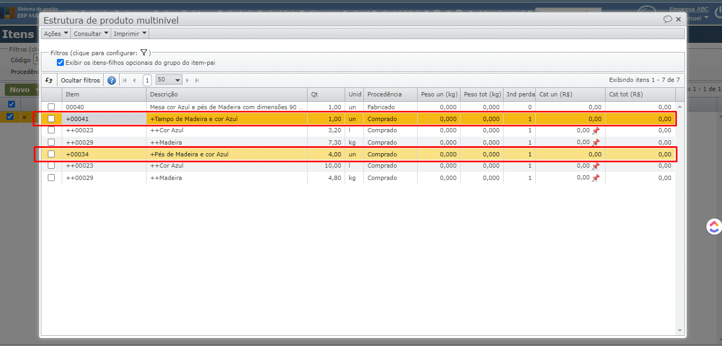Open the filter configuration funnel icon

tap(143, 52)
